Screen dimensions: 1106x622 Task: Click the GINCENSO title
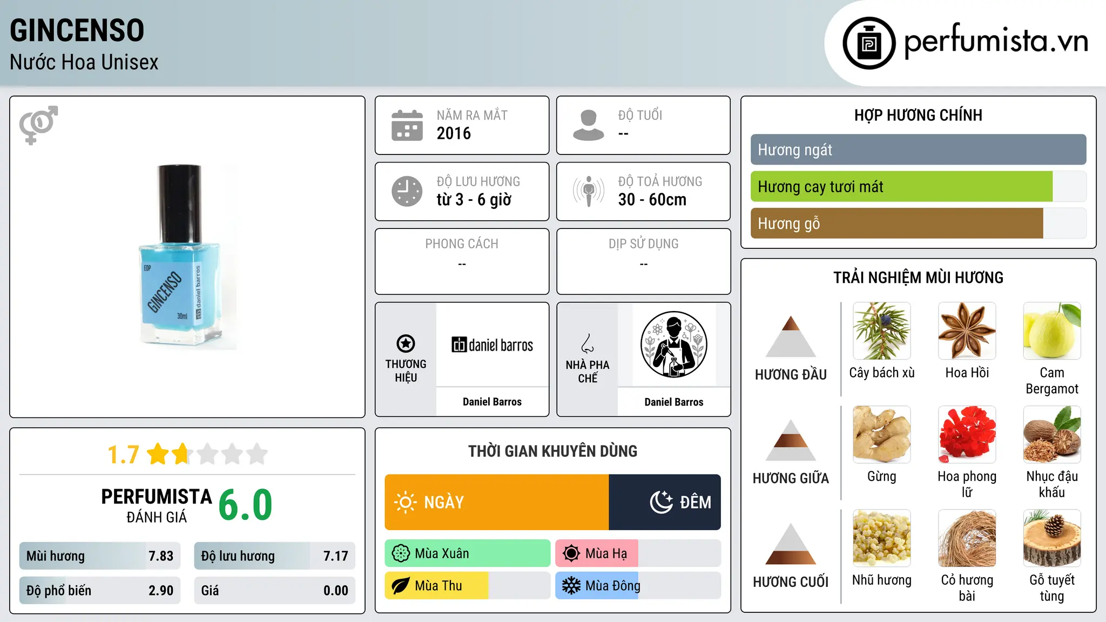point(77,30)
